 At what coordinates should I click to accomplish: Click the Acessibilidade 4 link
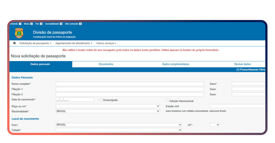(x=53, y=24)
